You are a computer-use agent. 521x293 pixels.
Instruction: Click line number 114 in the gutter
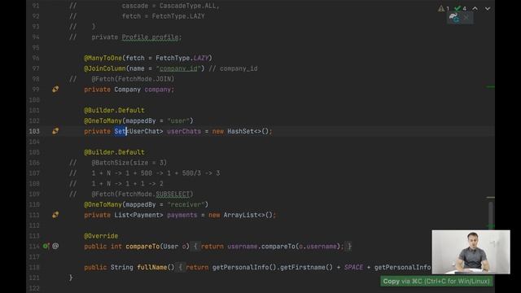click(x=34, y=247)
